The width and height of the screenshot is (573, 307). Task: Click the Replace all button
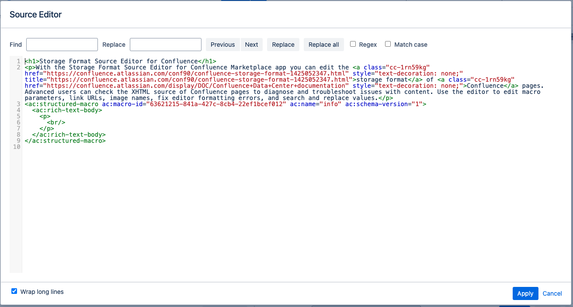click(324, 45)
